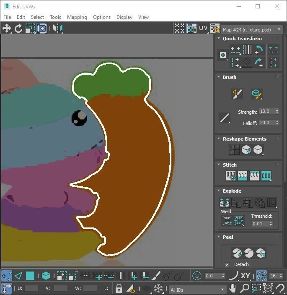
Task: Open the Options menu
Action: [102, 17]
